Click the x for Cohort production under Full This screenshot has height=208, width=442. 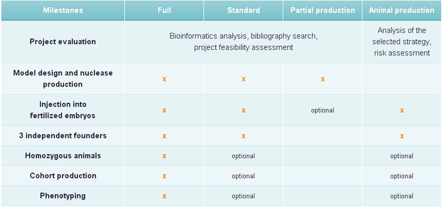tap(164, 176)
